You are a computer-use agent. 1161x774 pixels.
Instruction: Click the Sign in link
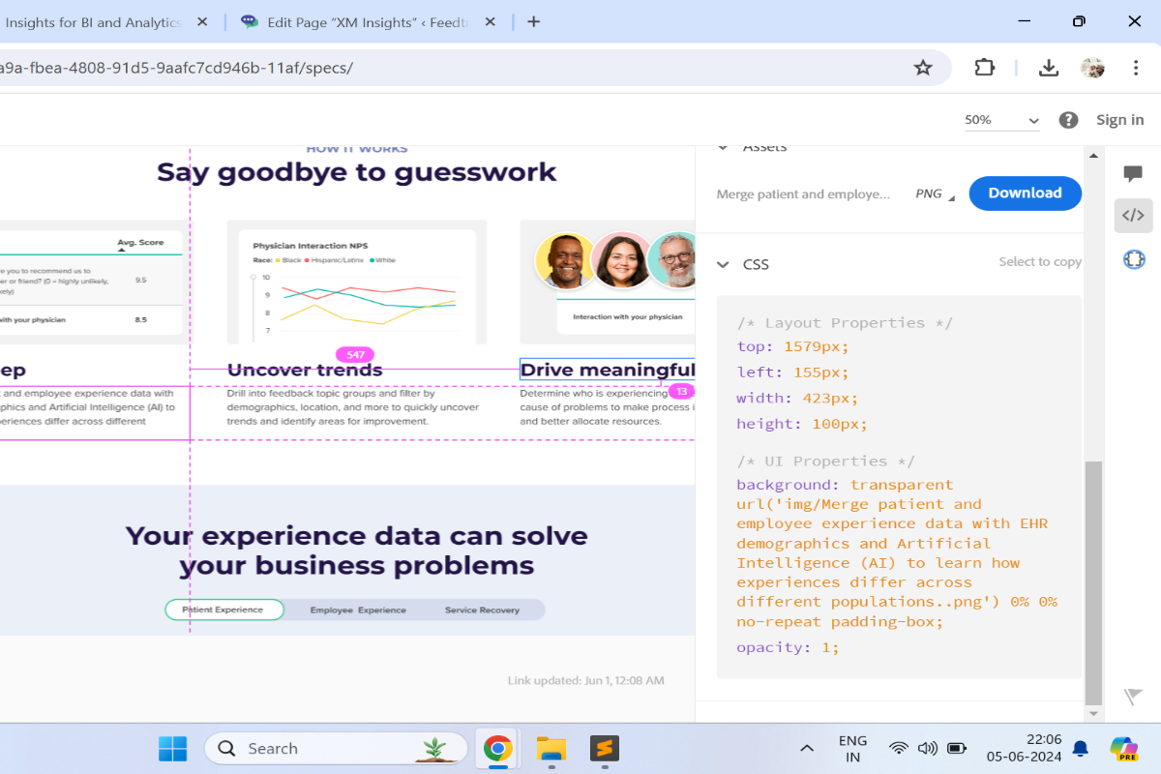1119,120
